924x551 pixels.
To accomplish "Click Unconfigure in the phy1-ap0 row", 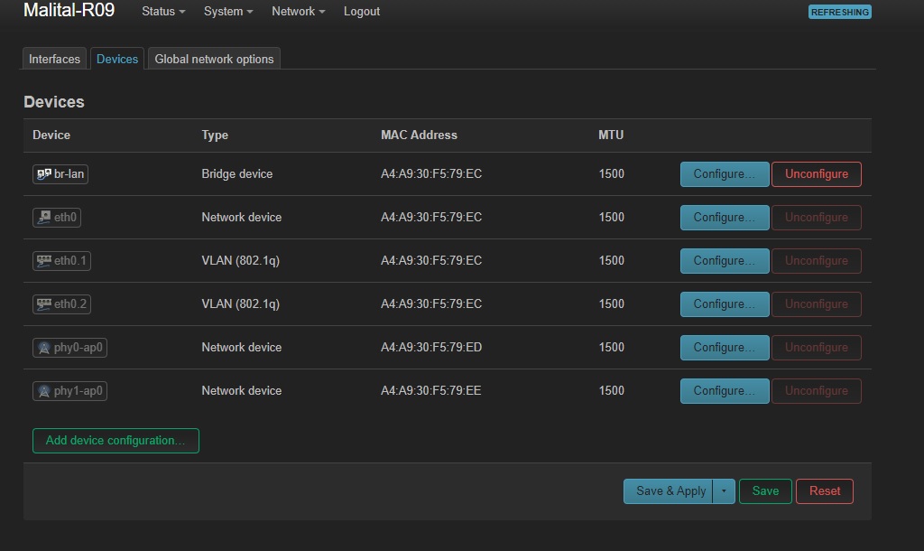I will pos(816,390).
